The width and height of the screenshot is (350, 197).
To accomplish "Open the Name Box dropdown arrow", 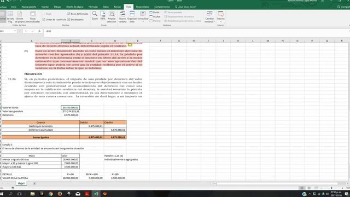I will click(x=15, y=31).
